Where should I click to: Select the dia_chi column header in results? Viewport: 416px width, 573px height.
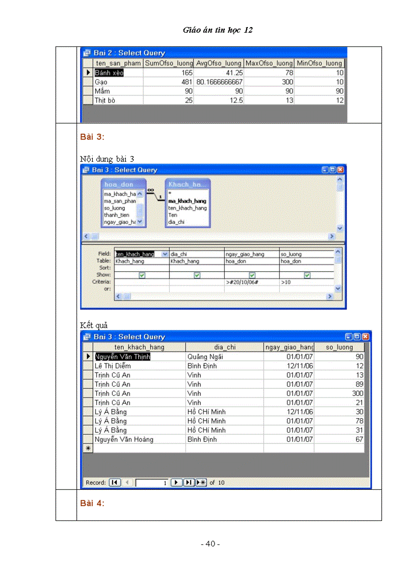tap(224, 347)
